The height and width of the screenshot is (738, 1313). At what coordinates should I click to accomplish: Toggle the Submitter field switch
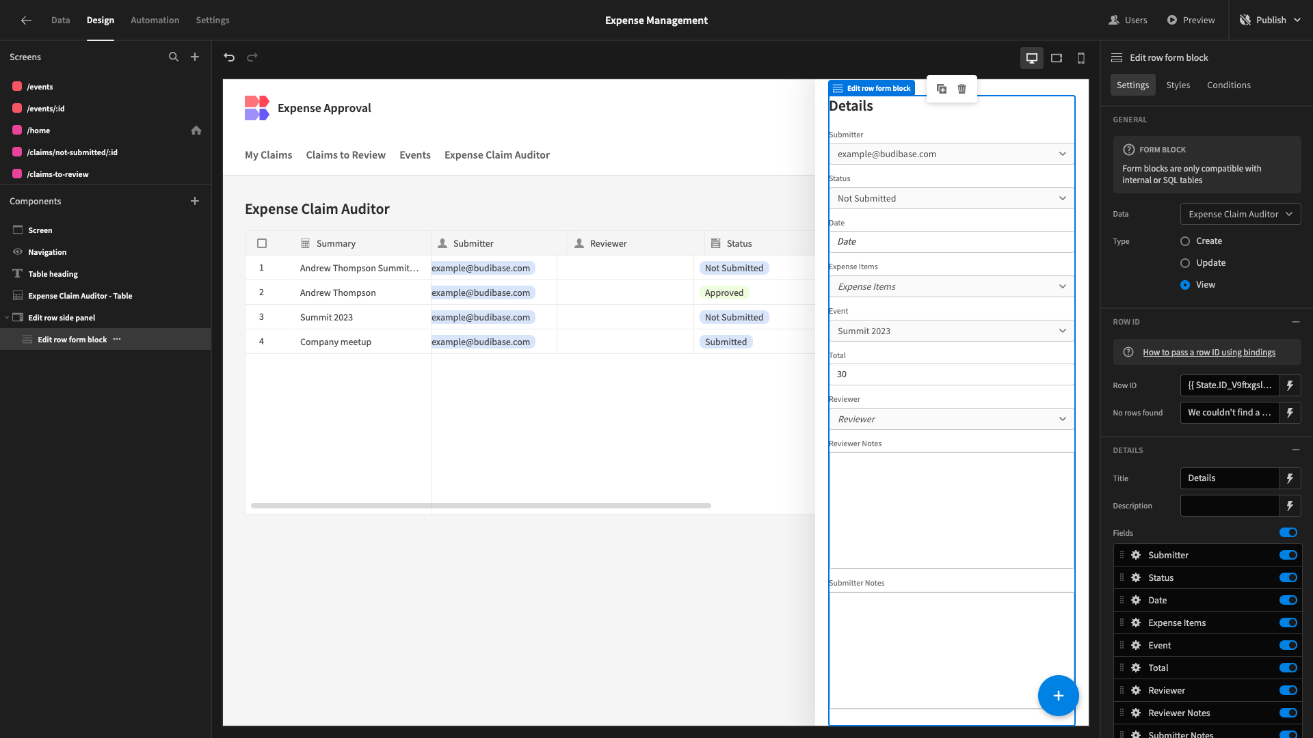coord(1288,555)
